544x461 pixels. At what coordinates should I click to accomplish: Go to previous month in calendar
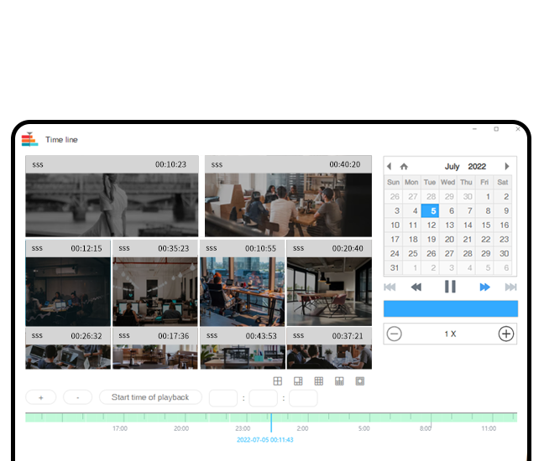[x=389, y=167]
